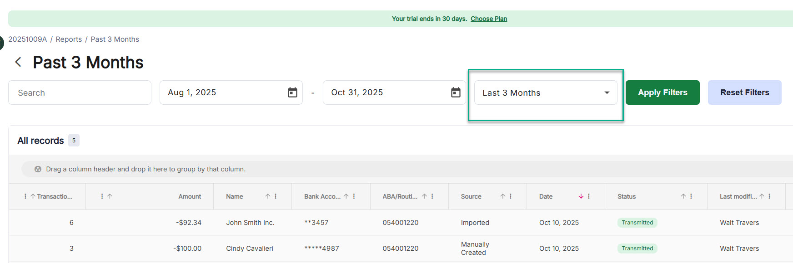
Task: Sort by ABA/Routing column arrow
Action: click(x=424, y=196)
